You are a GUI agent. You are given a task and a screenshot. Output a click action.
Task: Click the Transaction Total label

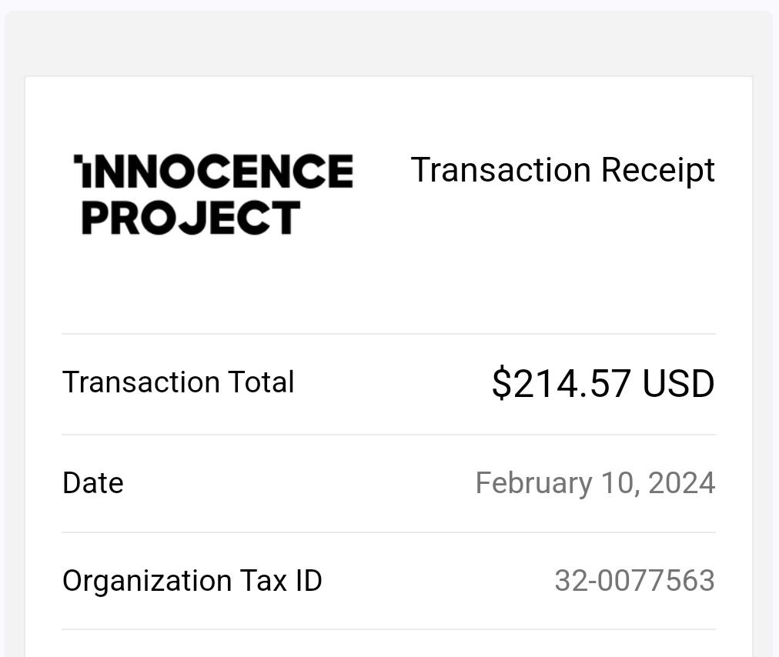179,382
